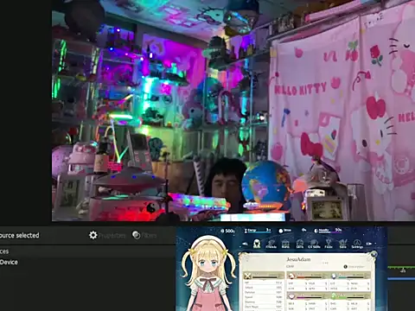Open the Rank menu in the game
The image size is (415, 311).
(x=285, y=244)
